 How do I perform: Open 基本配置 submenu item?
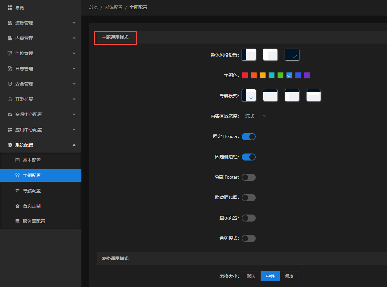tap(41, 160)
